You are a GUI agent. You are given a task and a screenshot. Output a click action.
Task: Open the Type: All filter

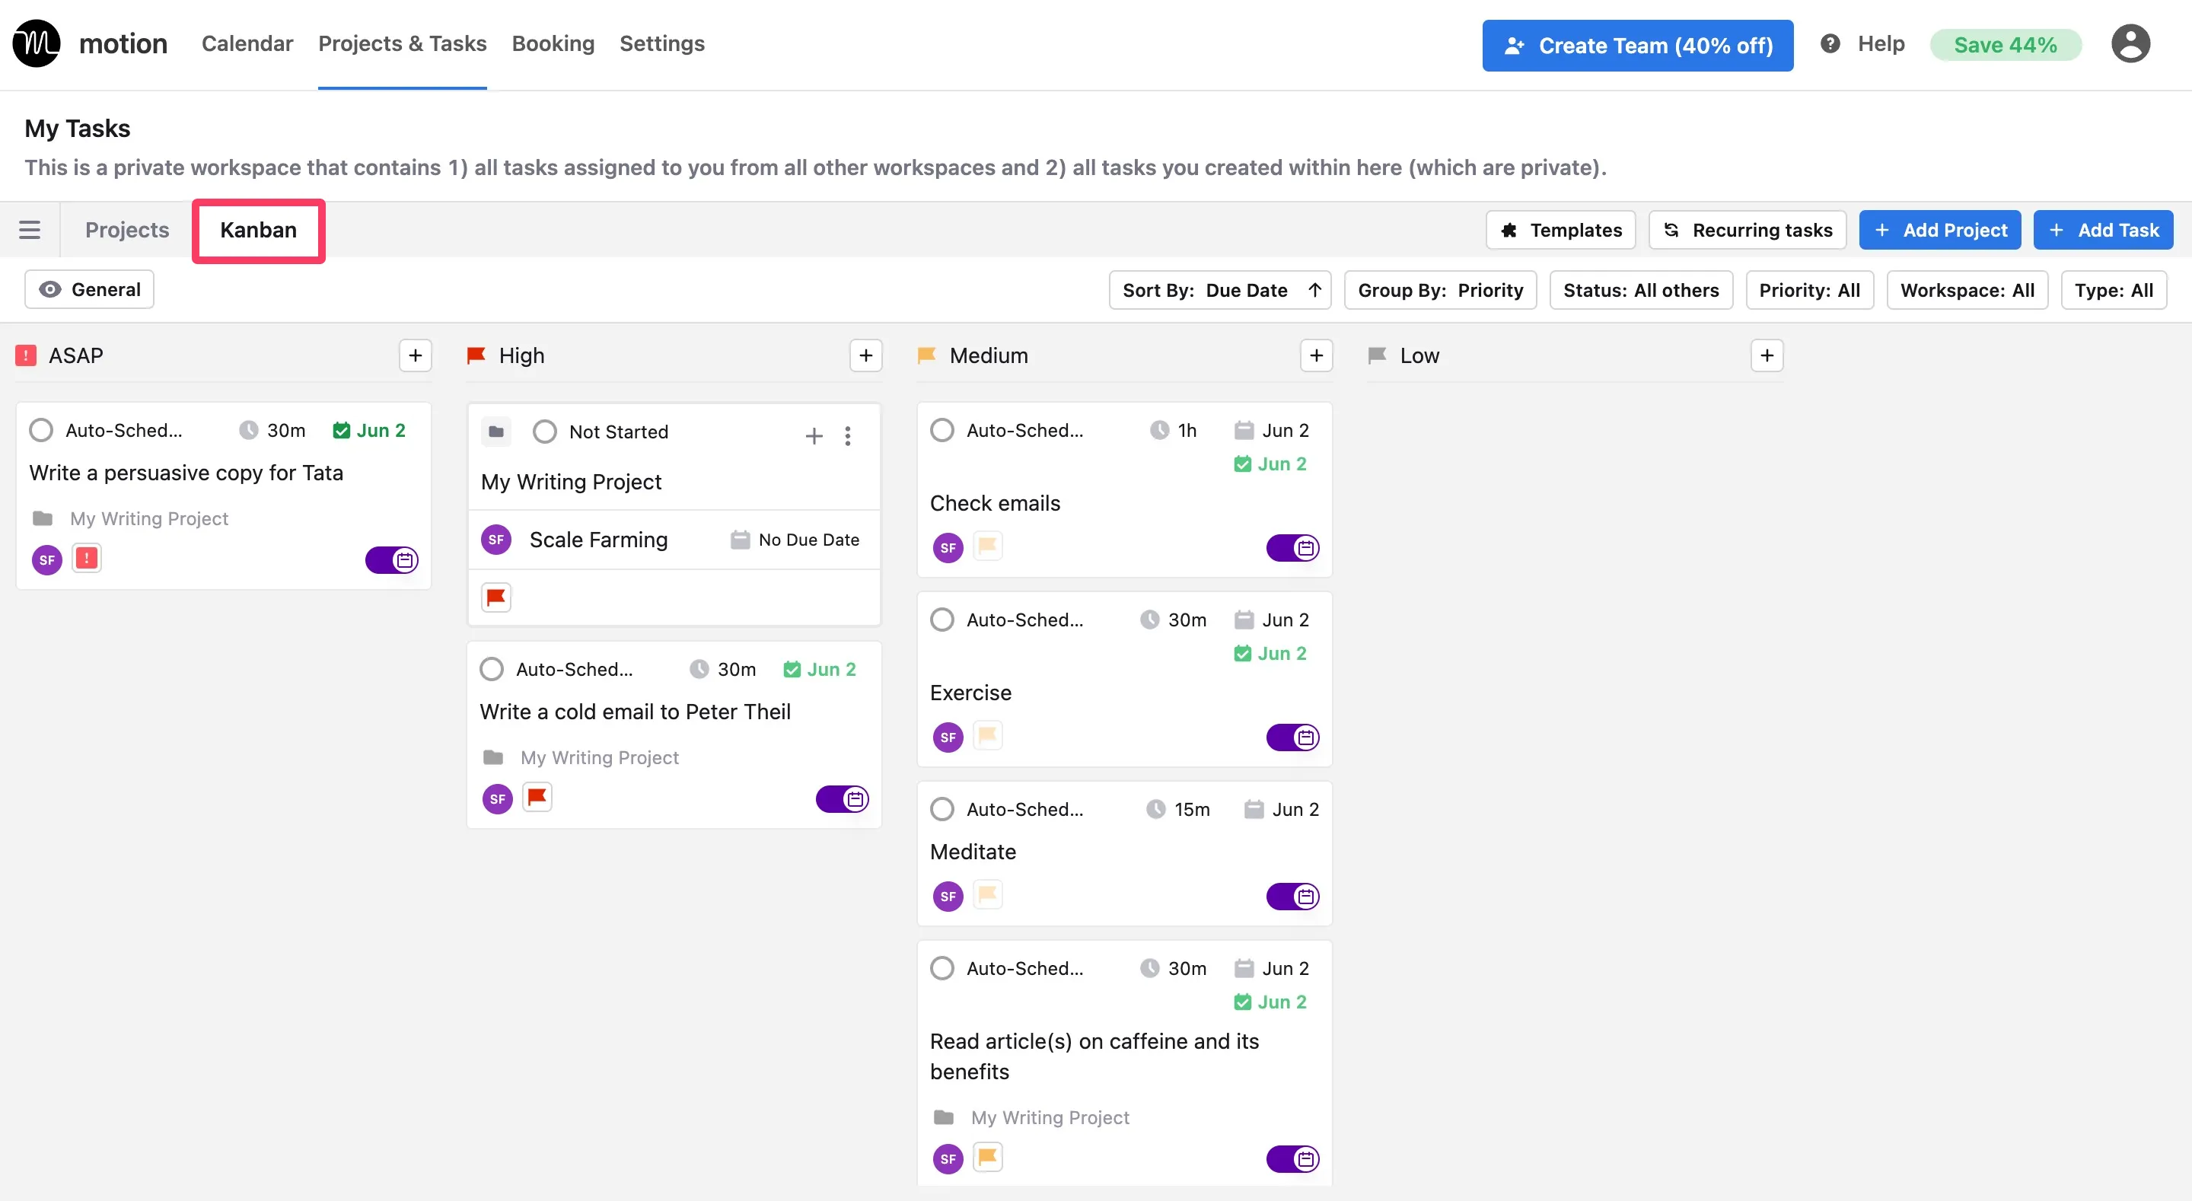[2113, 290]
